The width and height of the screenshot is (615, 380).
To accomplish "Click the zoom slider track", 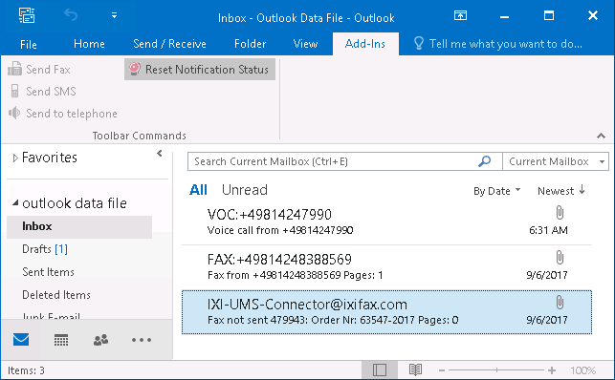I will (496, 370).
